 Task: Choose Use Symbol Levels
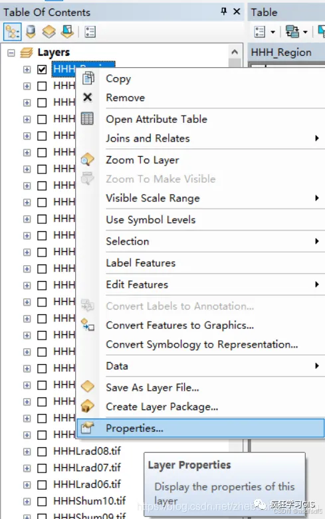coord(200,220)
